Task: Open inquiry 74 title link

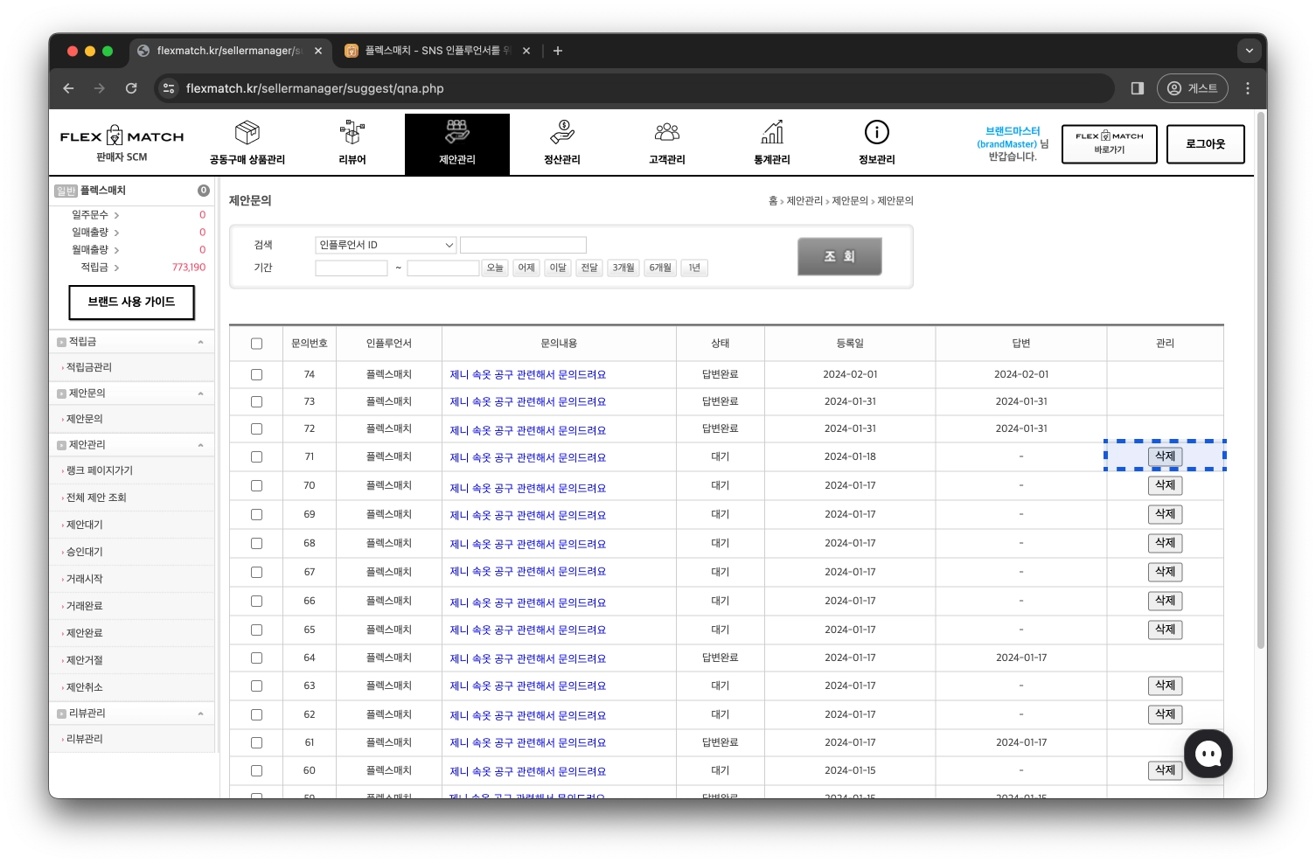Action: [x=528, y=374]
